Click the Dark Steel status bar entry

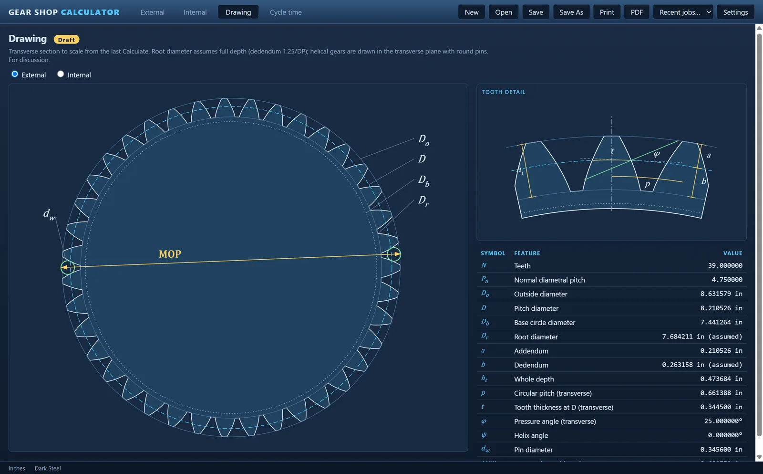click(x=48, y=468)
